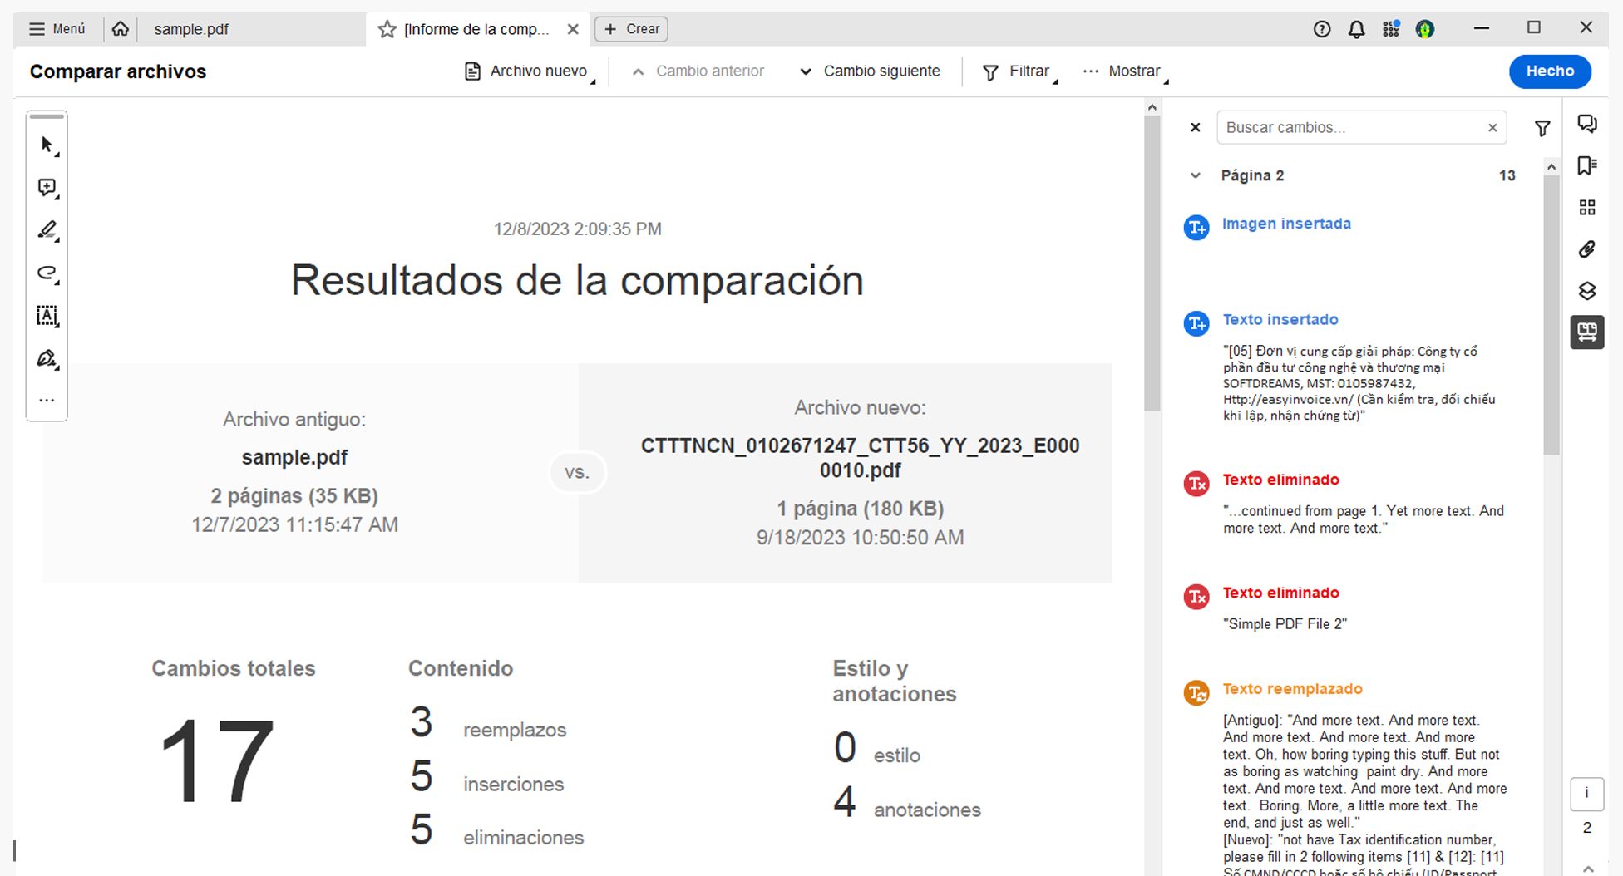Open the Add comment tool

point(47,187)
